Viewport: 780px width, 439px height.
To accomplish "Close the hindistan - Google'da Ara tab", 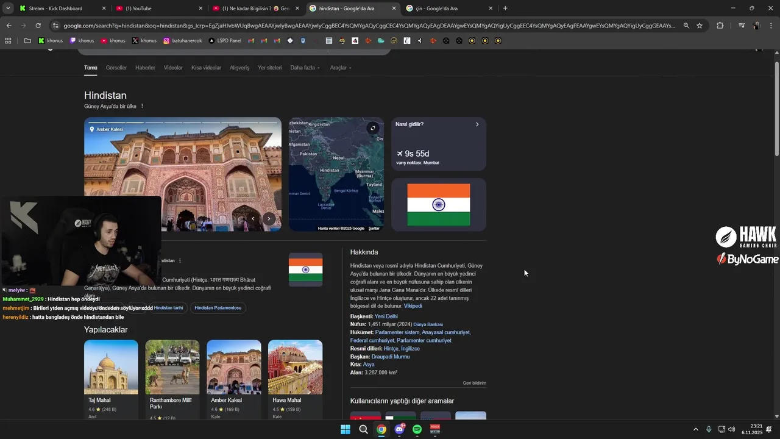I will pos(394,9).
